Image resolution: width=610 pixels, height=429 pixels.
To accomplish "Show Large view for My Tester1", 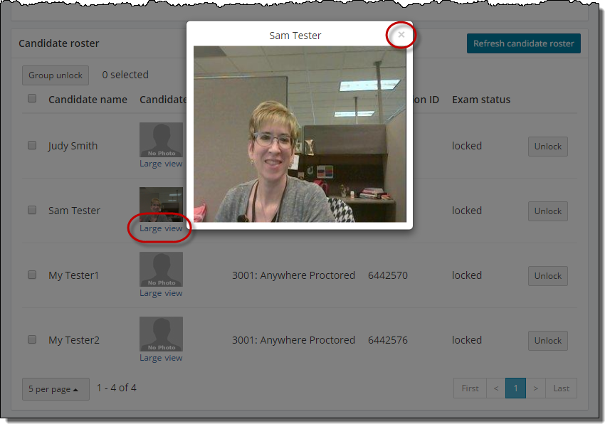I will [161, 293].
